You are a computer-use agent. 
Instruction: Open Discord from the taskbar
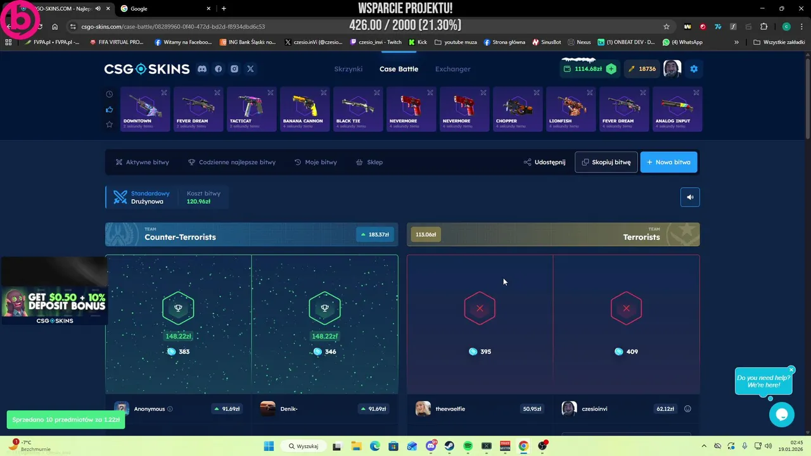tap(431, 446)
